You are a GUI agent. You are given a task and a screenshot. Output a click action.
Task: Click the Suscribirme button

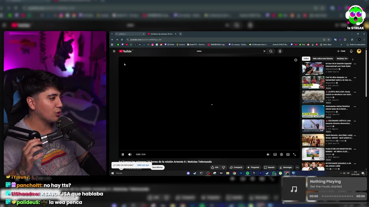(157, 167)
